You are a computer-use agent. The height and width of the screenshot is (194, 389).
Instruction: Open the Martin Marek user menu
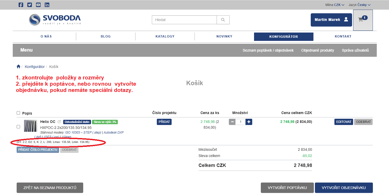[331, 20]
